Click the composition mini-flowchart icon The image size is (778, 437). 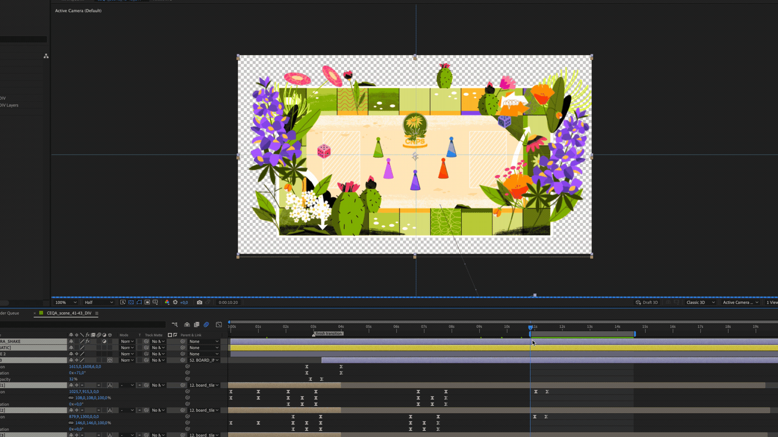(x=174, y=324)
